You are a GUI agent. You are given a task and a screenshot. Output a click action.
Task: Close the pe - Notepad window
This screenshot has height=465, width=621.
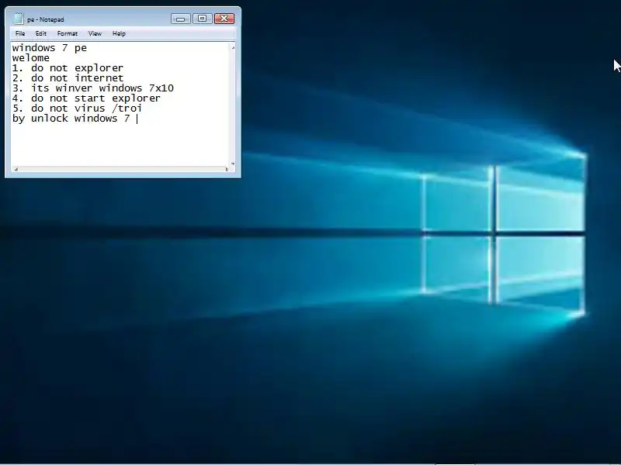coord(224,19)
